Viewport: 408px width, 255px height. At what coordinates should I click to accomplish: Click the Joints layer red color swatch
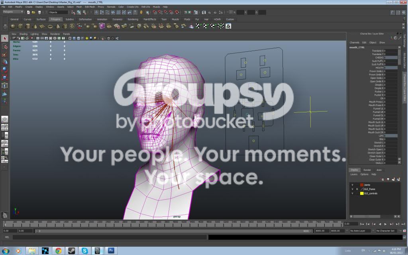coord(362,185)
